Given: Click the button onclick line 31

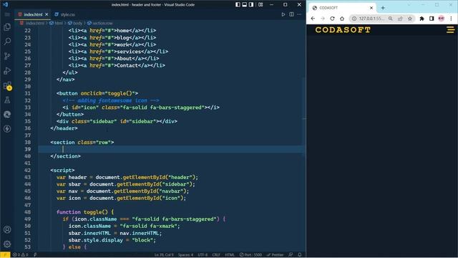Looking at the screenshot, I should [97, 94].
